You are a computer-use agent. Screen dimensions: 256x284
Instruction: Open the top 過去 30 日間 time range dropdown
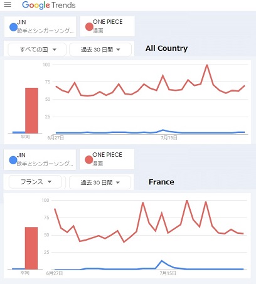pyautogui.click(x=100, y=50)
